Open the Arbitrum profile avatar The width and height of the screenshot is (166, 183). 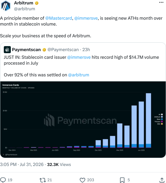pos(6,6)
